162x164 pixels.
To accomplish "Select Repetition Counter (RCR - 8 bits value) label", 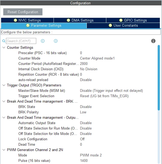I will [x=48, y=75].
